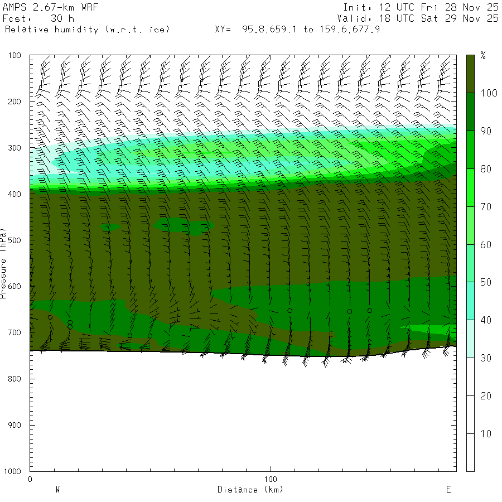
Task: Click the colorbar '90' value label
Action: 486,131
